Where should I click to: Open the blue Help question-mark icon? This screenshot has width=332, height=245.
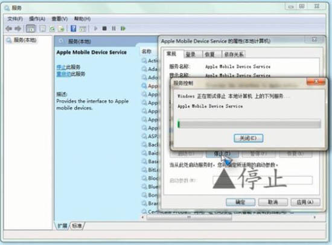[x=73, y=28]
